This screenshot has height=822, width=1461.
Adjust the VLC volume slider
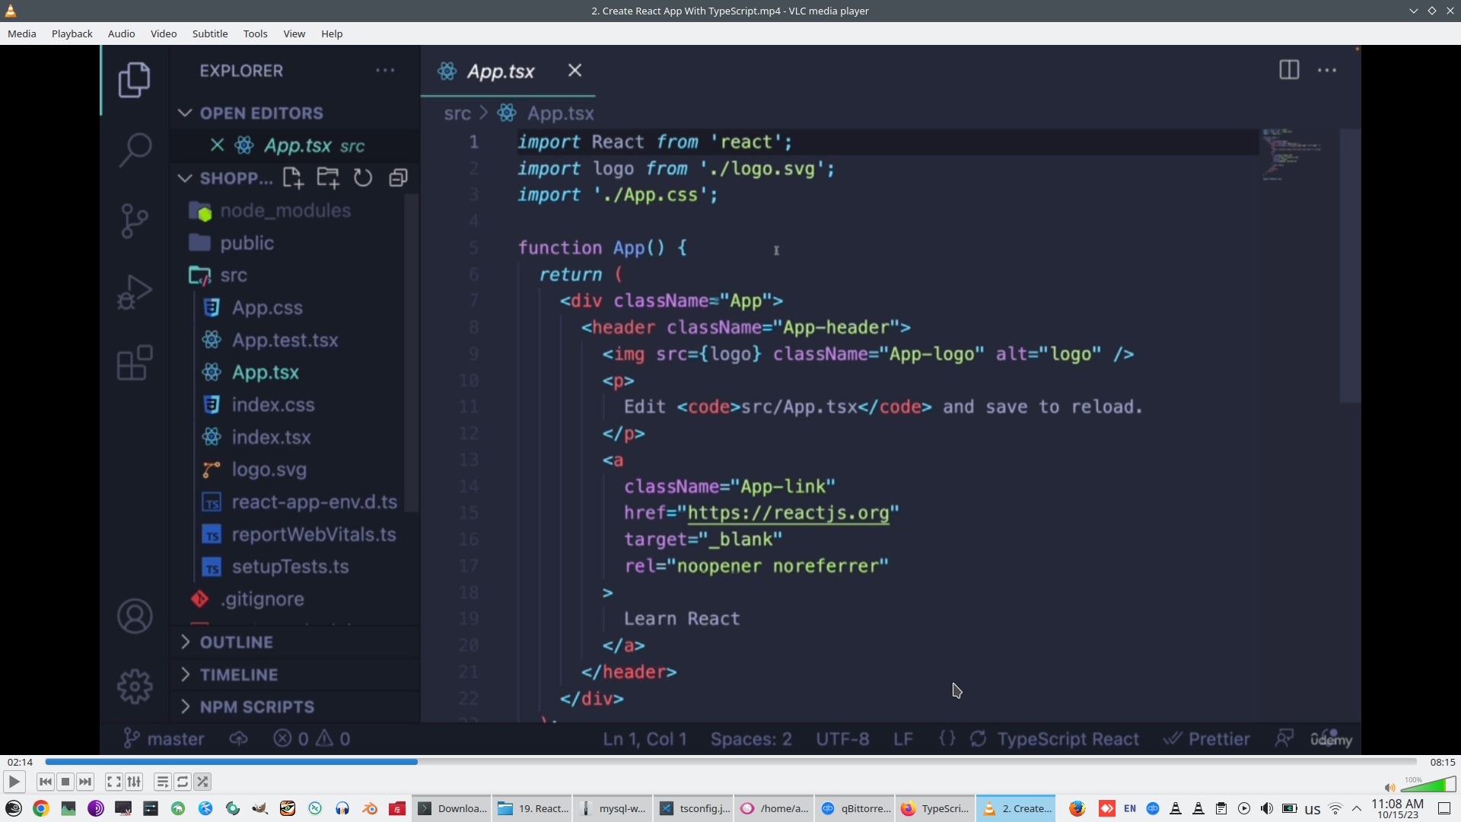[x=1428, y=785]
